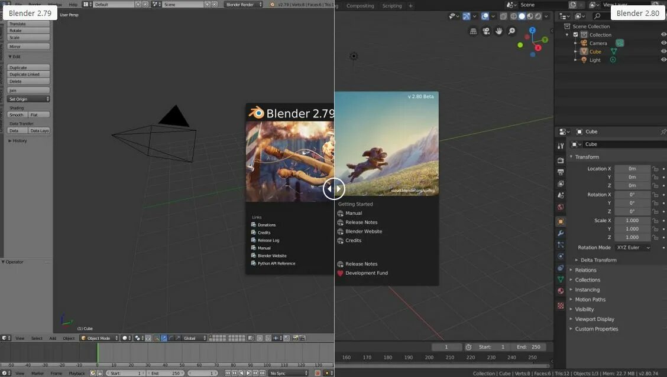
Task: Toggle gizmo visibility button in 2.80 header
Action: [x=467, y=16]
